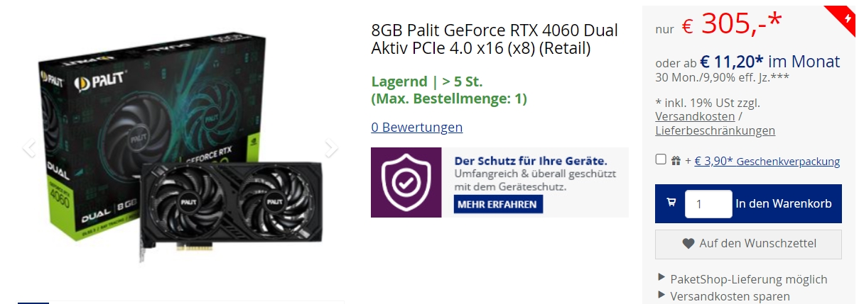859x304 pixels.
Task: Expand PaketShop-Lieferung möglich
Action: 742,279
